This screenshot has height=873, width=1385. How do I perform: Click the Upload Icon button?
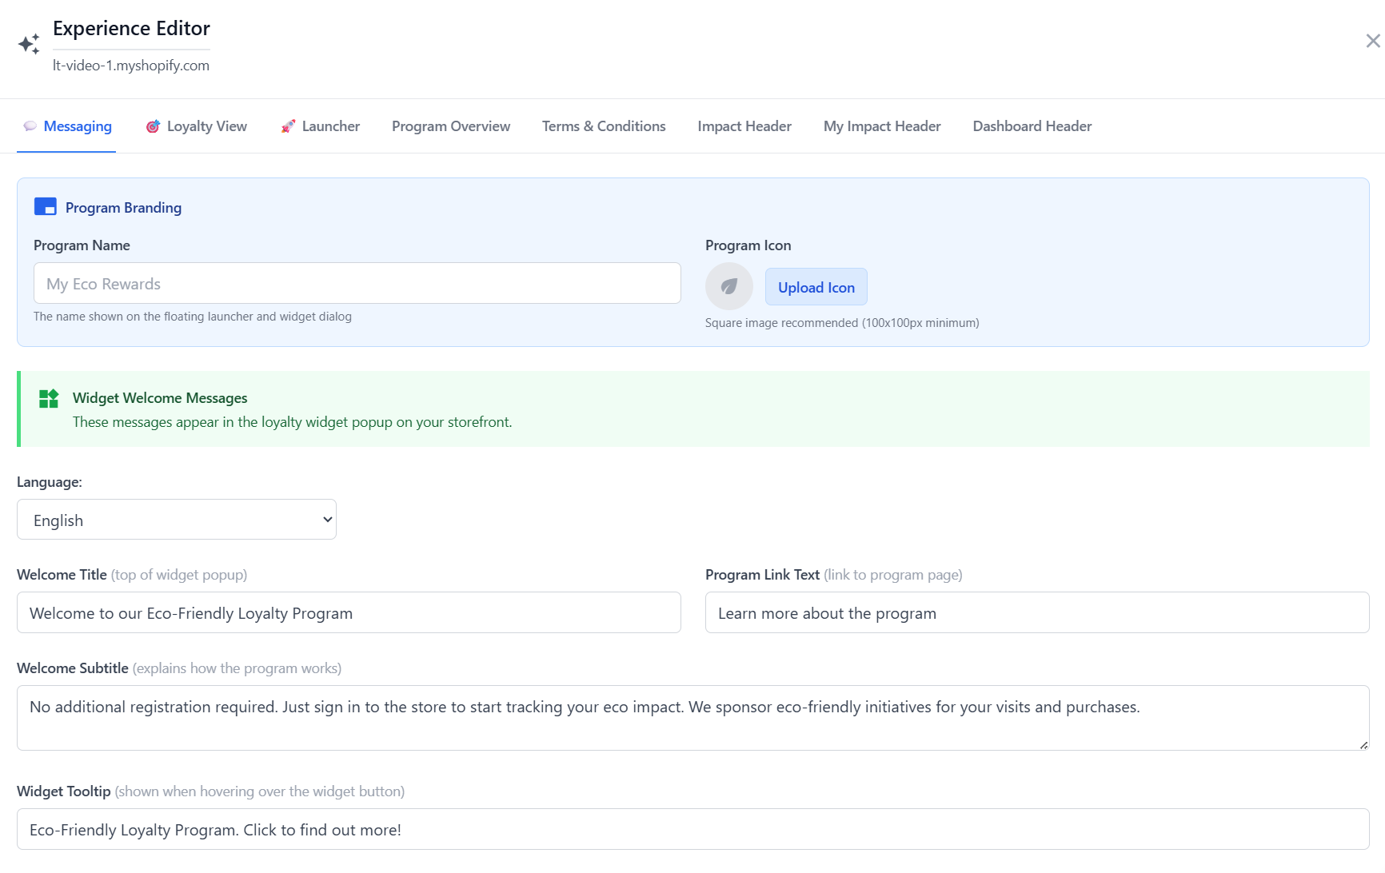(x=816, y=286)
